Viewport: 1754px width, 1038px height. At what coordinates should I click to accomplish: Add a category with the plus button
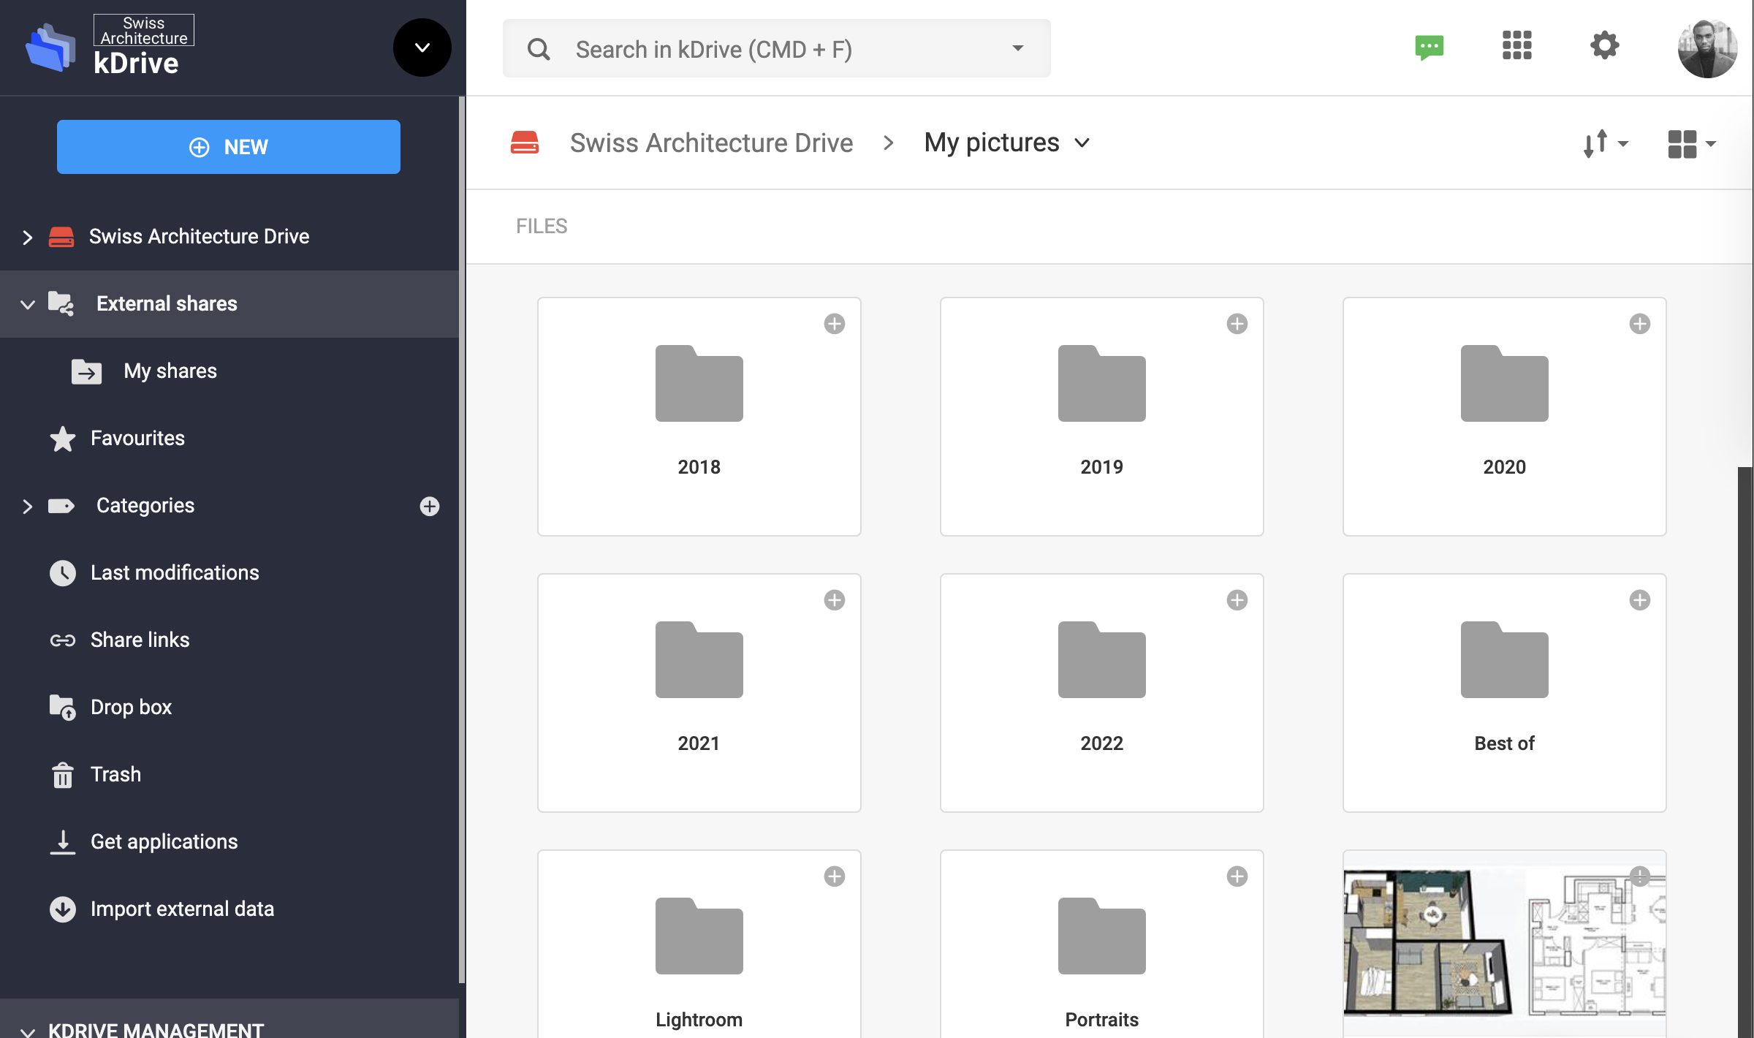click(x=430, y=506)
